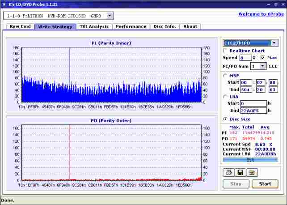Open the PI/PO Sum dropdown
This screenshot has height=205, width=287.
point(263,66)
